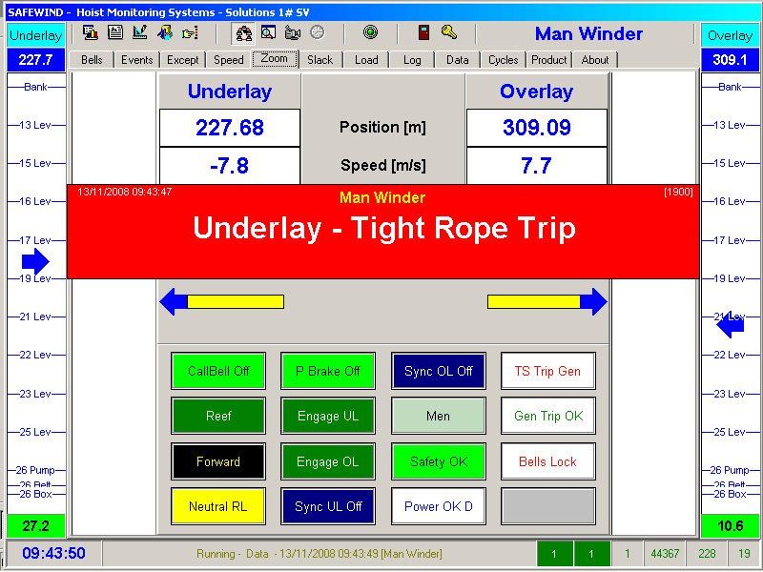
Task: Click the green 27.2 value at bottom left
Action: (x=36, y=526)
